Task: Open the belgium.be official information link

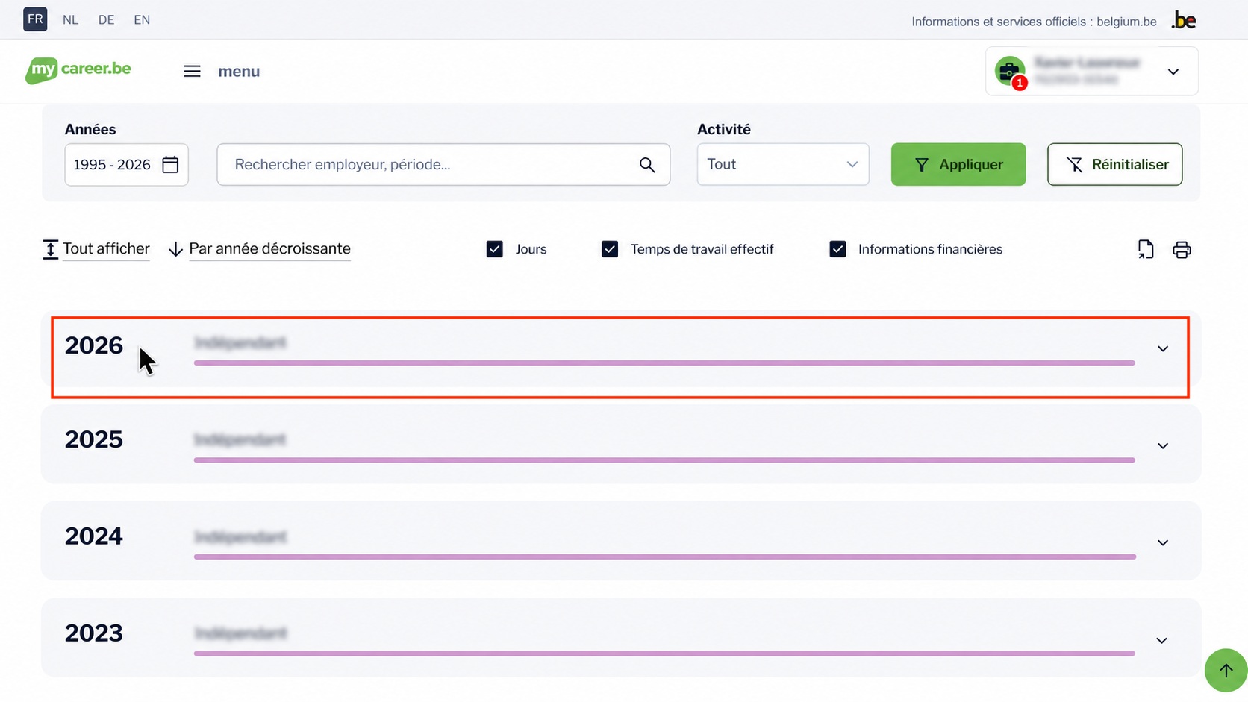Action: point(1126,22)
